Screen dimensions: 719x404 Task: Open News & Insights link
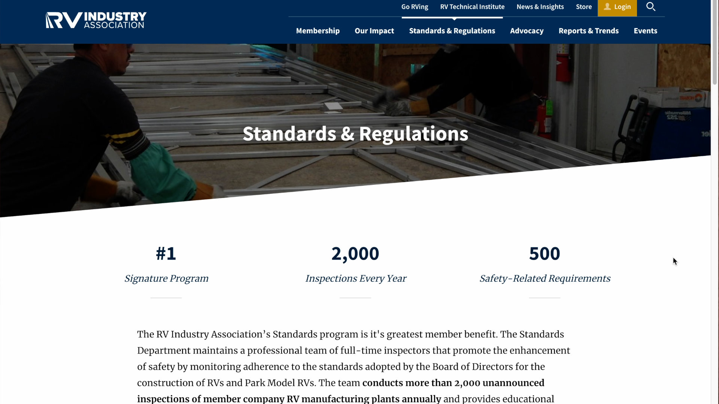coord(540,7)
